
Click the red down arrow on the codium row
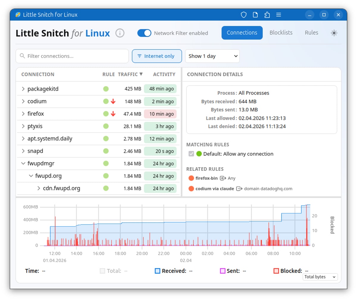tap(113, 101)
